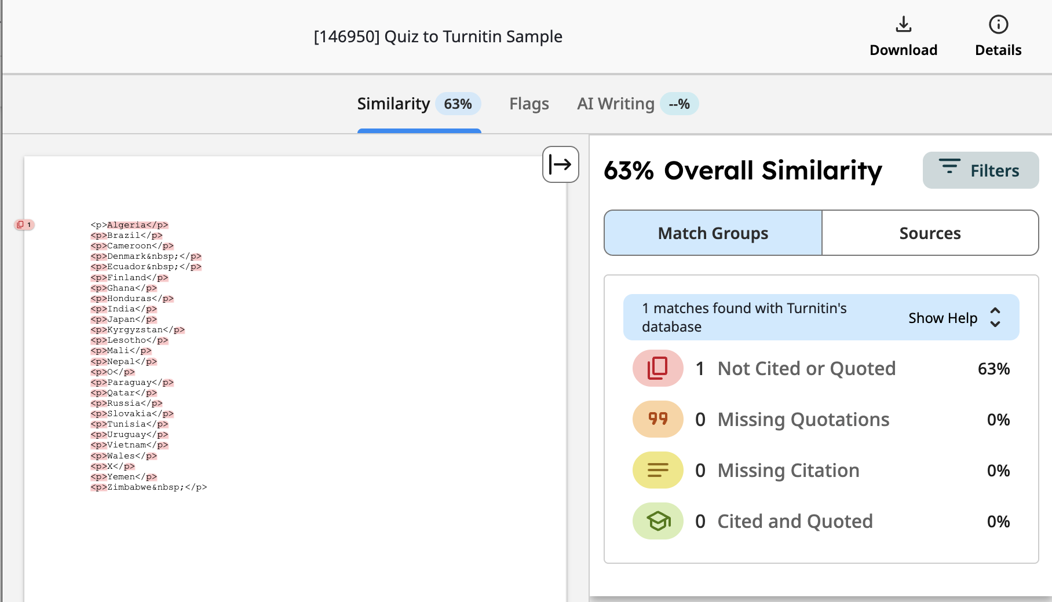
Task: Click the 63% Overall Similarity heading
Action: (x=743, y=170)
